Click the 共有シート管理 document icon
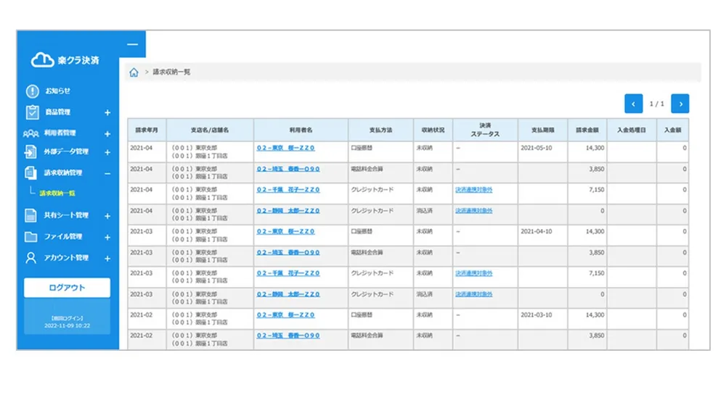Screen dimensions: 726x408 [31, 215]
